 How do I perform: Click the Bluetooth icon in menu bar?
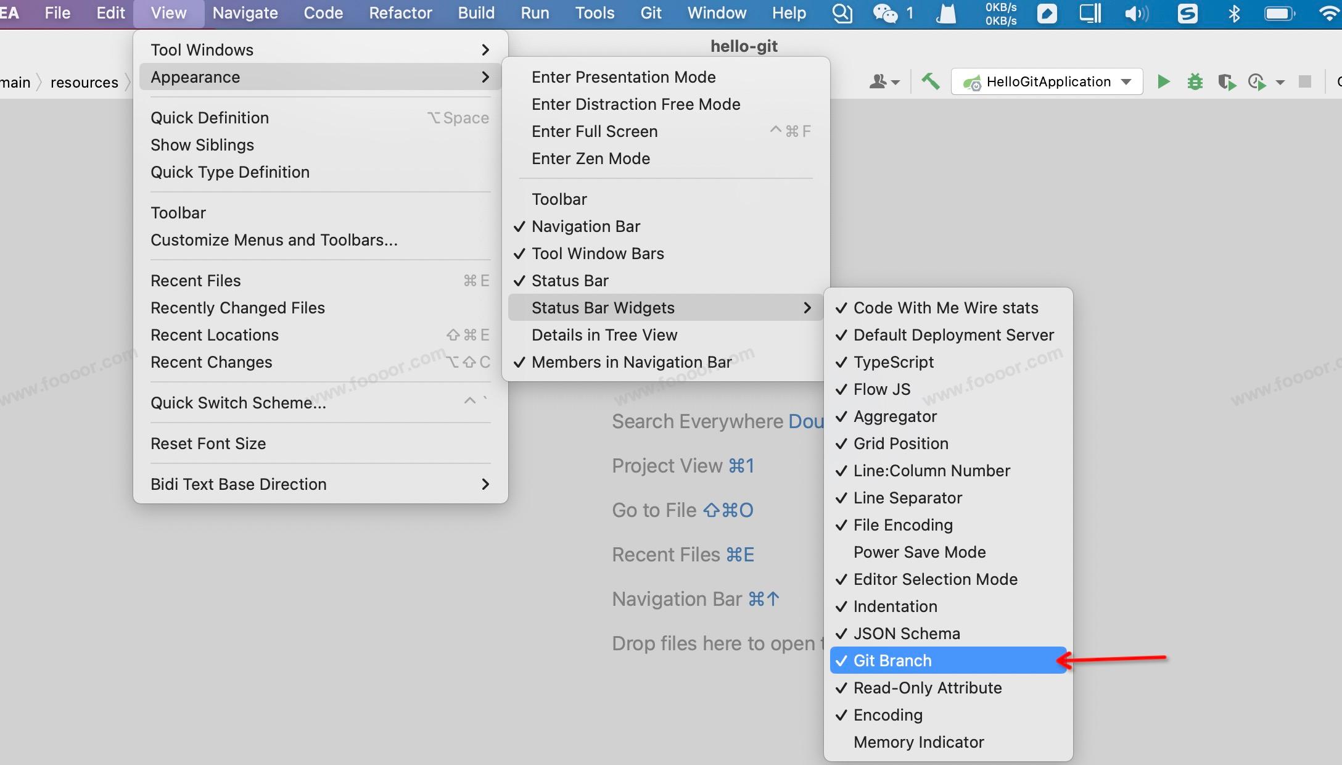pyautogui.click(x=1234, y=13)
